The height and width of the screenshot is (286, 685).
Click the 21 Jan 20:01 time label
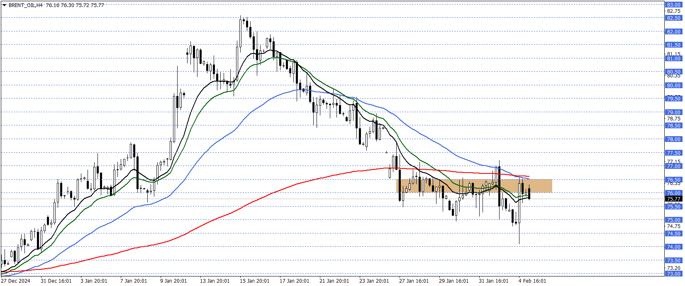334,281
